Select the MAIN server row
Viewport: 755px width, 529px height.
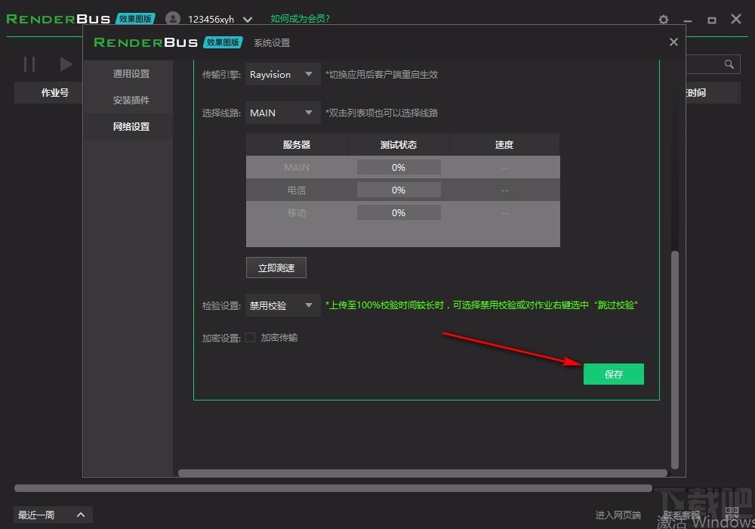coord(402,167)
